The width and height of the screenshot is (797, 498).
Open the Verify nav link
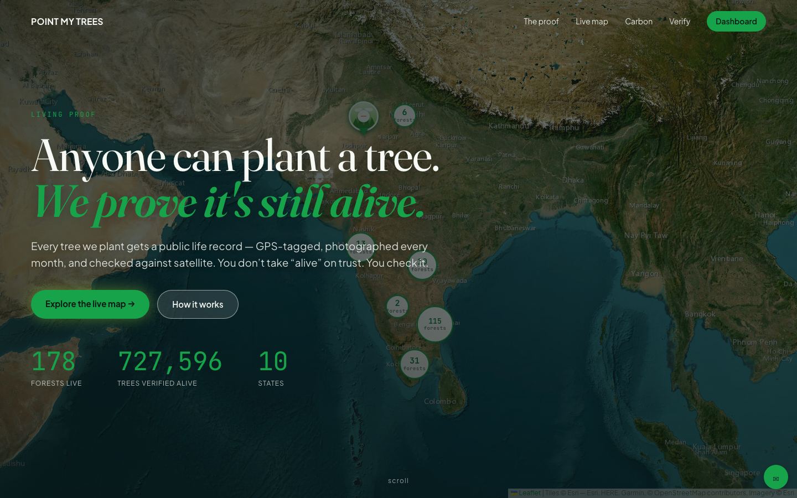(x=679, y=22)
